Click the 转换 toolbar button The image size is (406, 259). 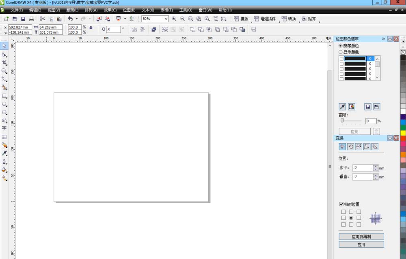tap(289, 19)
